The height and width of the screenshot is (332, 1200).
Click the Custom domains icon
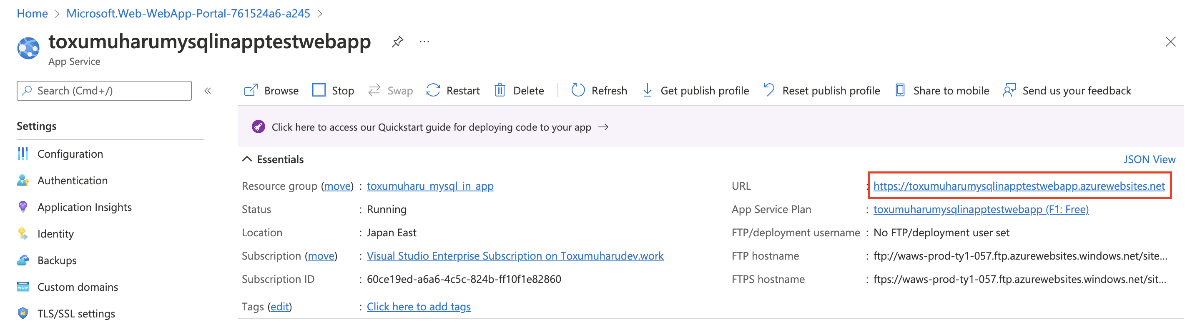(23, 286)
